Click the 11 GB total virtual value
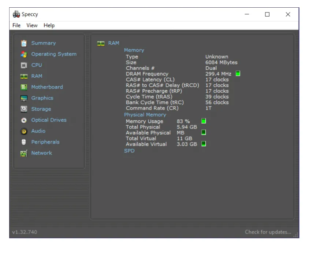Screen dimensions: 317x254 [x=184, y=138]
